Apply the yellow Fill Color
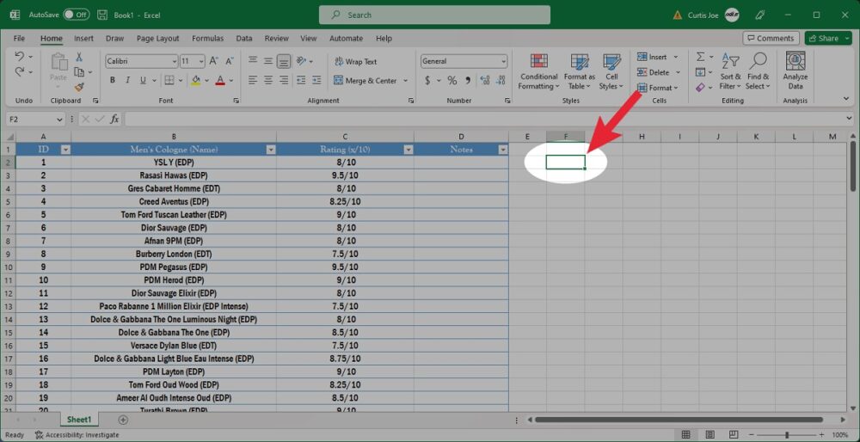The image size is (860, 442). [x=196, y=80]
